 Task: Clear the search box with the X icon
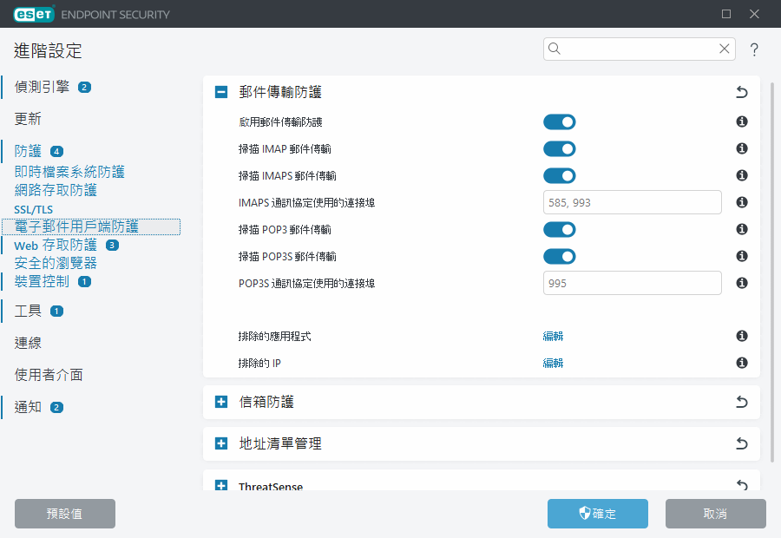tap(724, 49)
